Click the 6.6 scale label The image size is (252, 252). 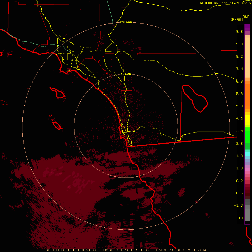click(x=239, y=81)
